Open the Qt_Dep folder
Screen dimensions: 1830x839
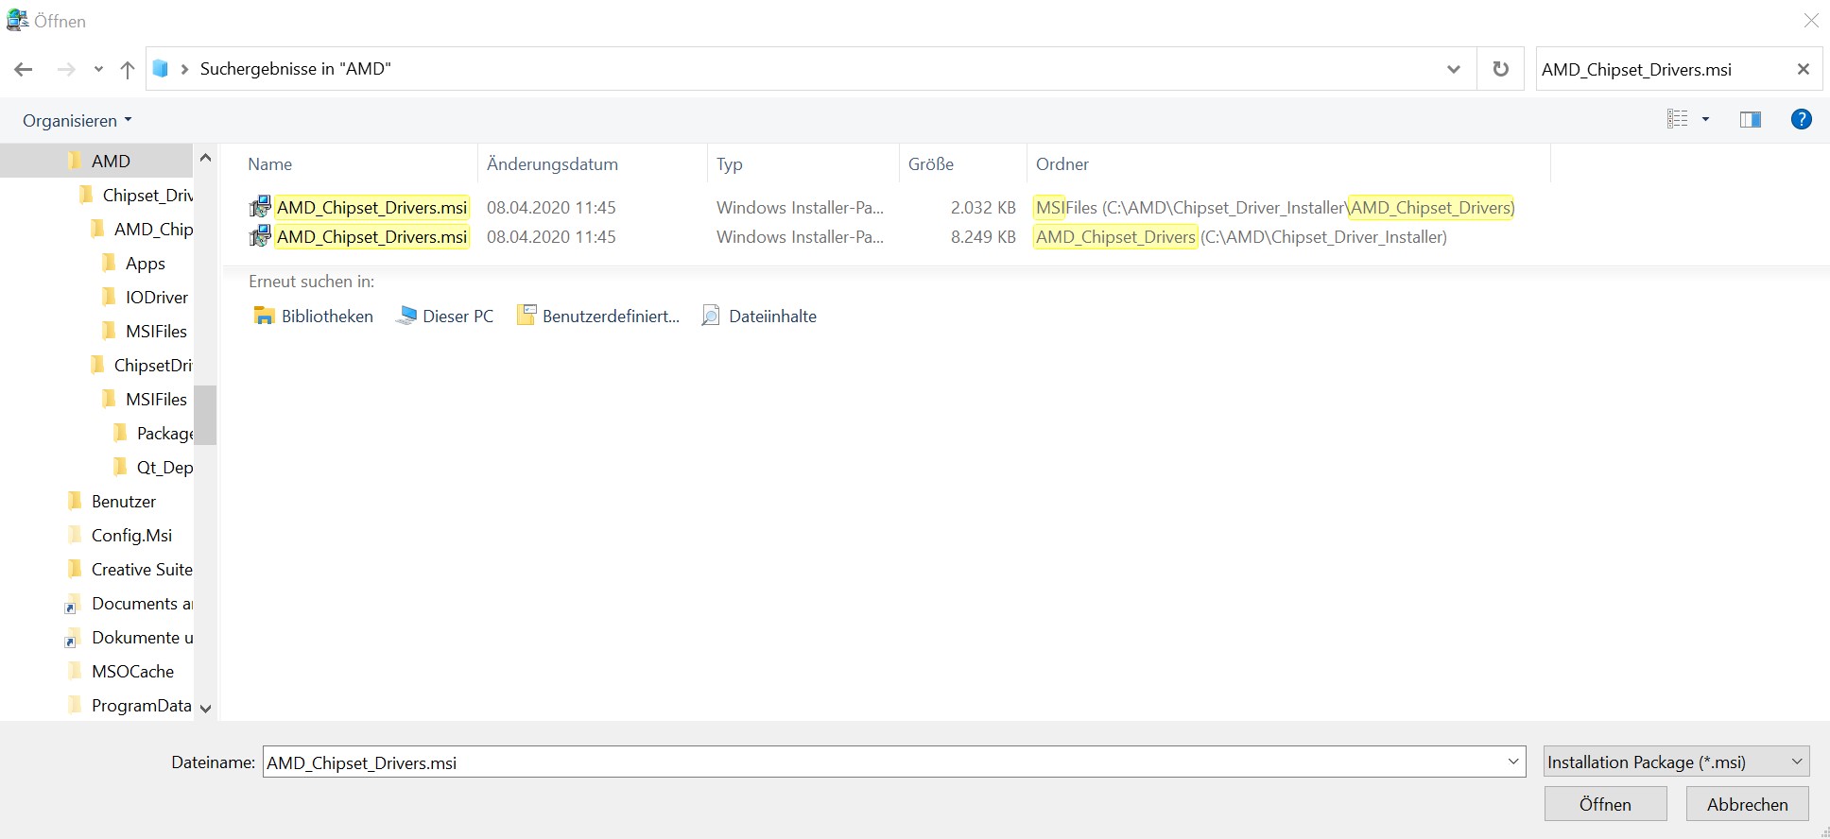click(153, 467)
